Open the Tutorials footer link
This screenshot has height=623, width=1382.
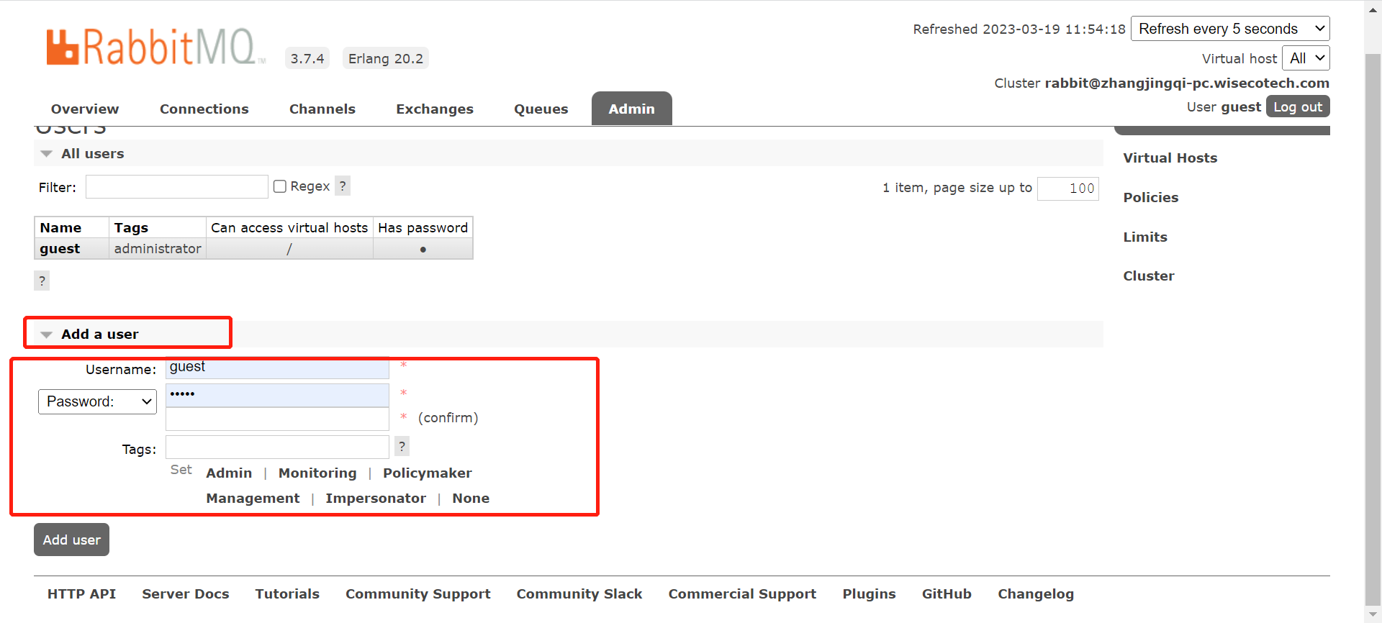(287, 594)
